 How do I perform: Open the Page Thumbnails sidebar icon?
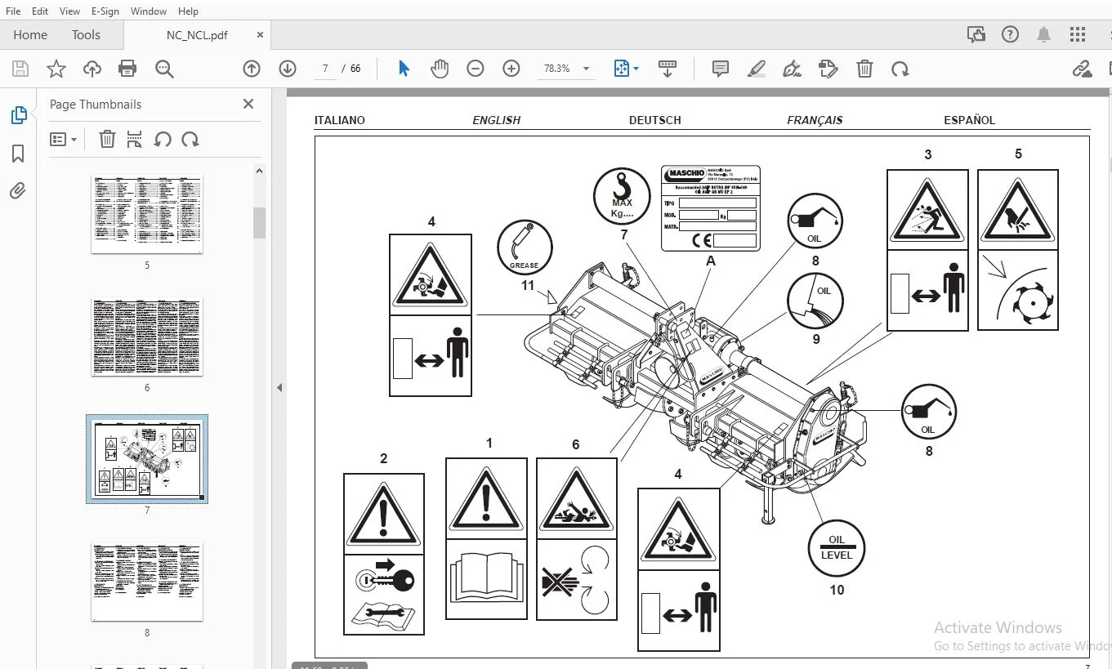18,115
